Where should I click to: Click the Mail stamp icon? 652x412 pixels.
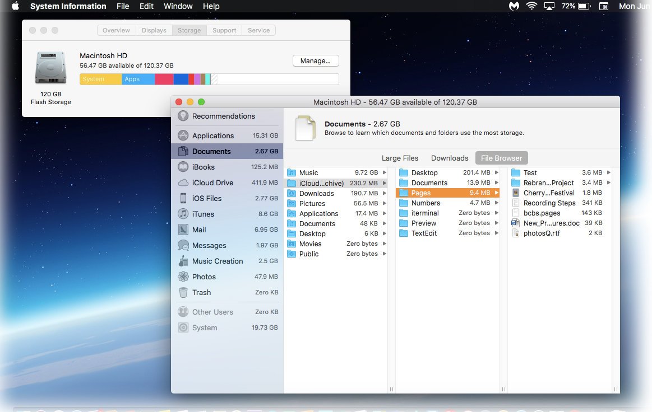coord(183,230)
